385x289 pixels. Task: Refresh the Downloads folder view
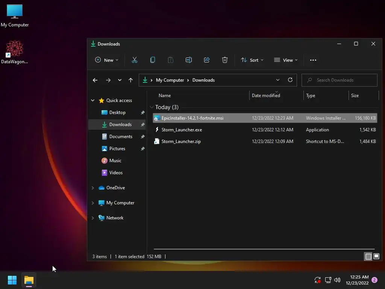click(290, 80)
